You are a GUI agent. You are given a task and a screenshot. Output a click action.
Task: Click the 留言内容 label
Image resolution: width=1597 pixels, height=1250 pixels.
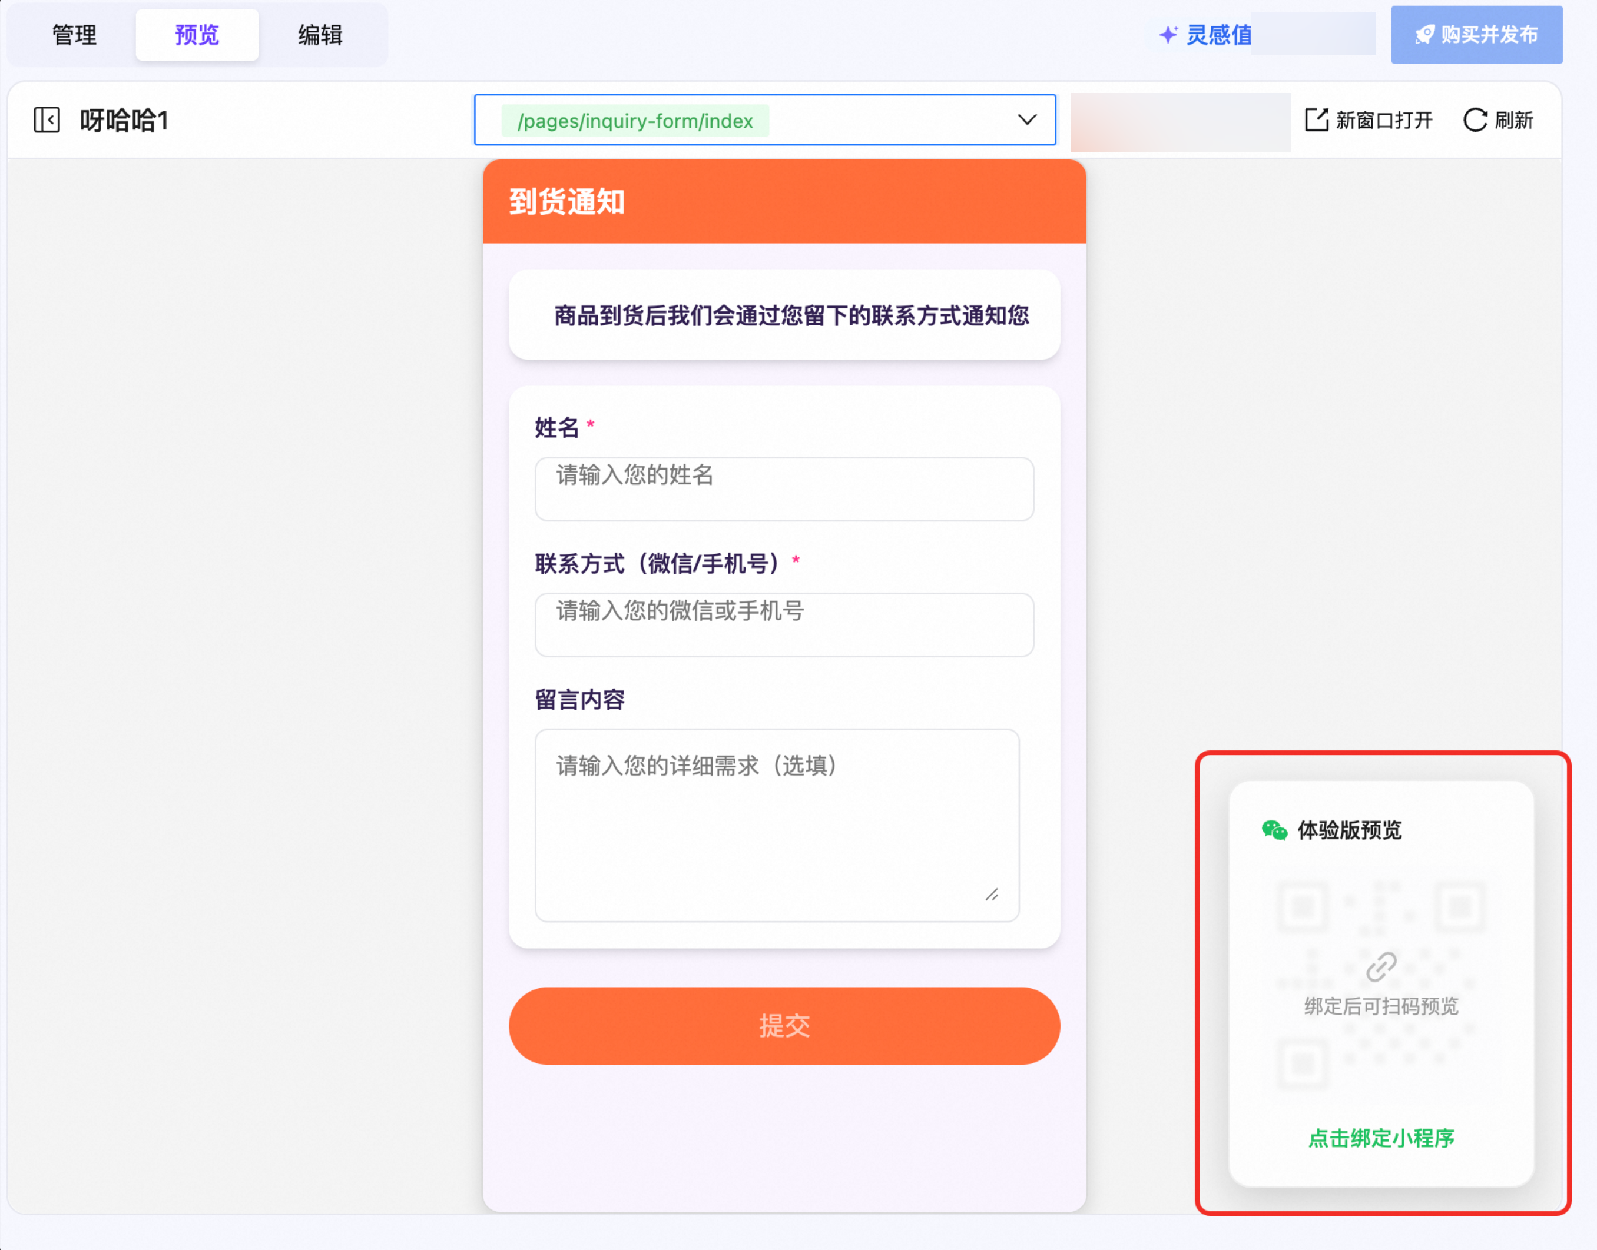click(x=579, y=700)
